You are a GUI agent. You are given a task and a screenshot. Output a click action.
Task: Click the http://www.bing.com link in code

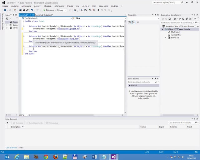click(68, 39)
